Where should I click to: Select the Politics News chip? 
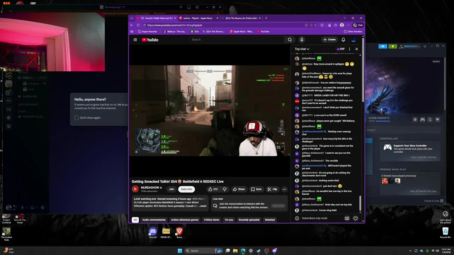[x=212, y=220]
